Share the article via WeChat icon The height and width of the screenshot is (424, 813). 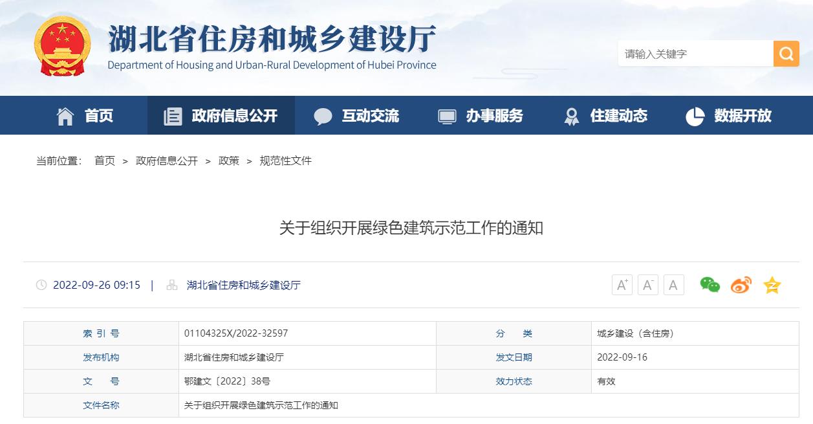tap(710, 285)
